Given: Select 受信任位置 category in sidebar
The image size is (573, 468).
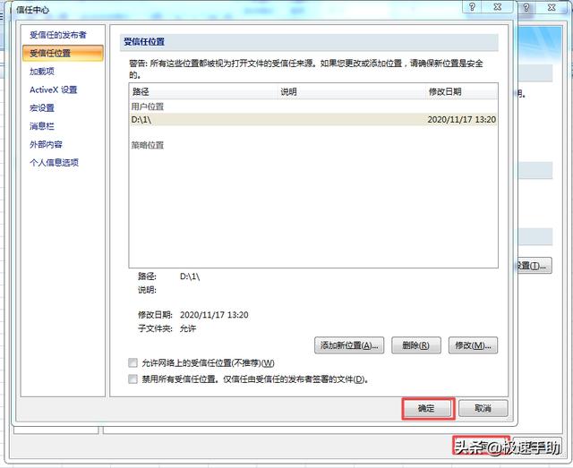Looking at the screenshot, I should pos(63,54).
